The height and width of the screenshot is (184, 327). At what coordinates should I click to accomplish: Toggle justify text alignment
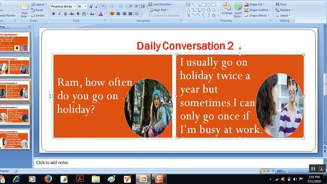click(130, 14)
